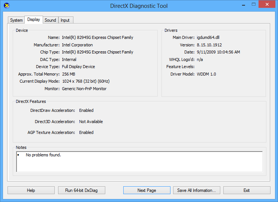Click driver model 'WDDM 1.0'

[206, 74]
